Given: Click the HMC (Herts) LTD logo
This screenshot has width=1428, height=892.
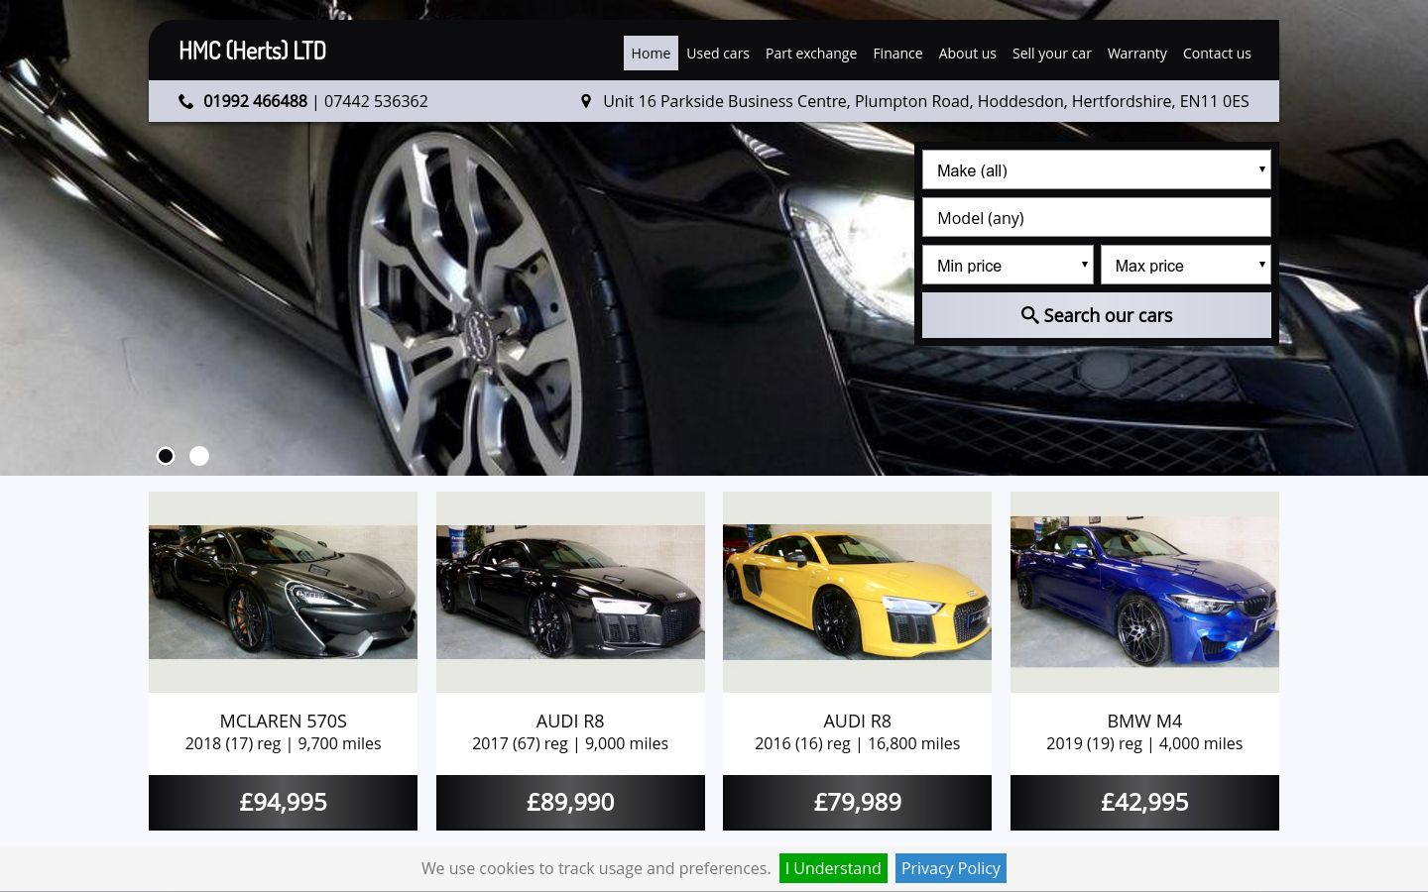Looking at the screenshot, I should (253, 51).
